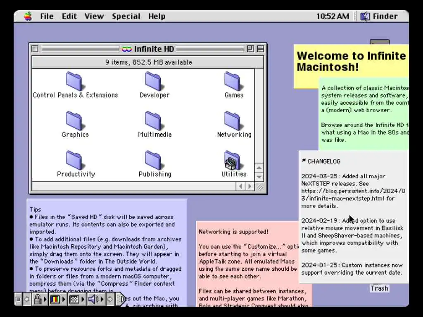Open the File menu
This screenshot has width=423, height=317.
tap(47, 17)
